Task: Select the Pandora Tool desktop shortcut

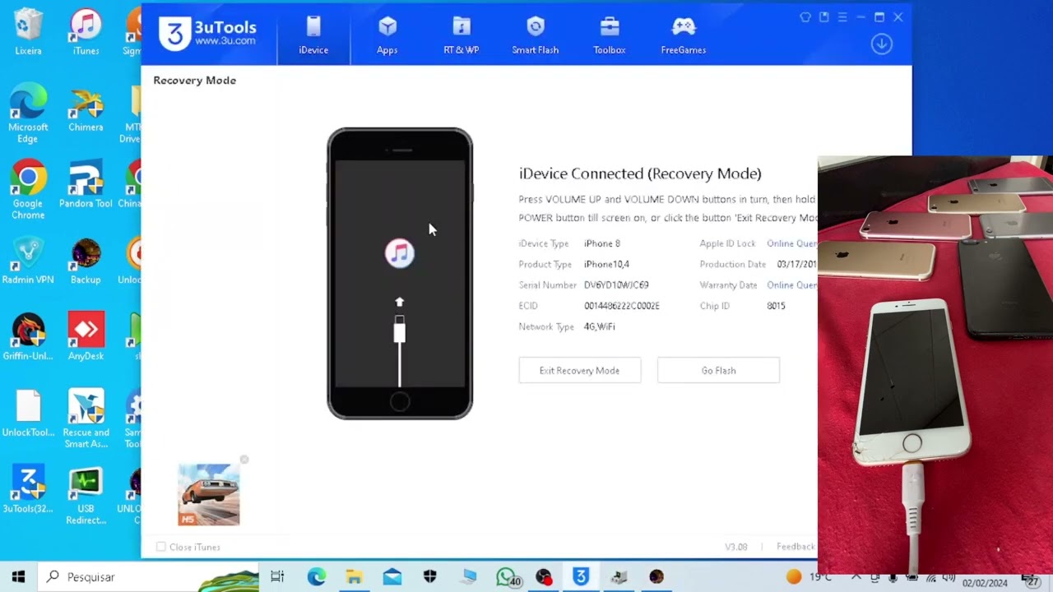Action: coord(86,185)
